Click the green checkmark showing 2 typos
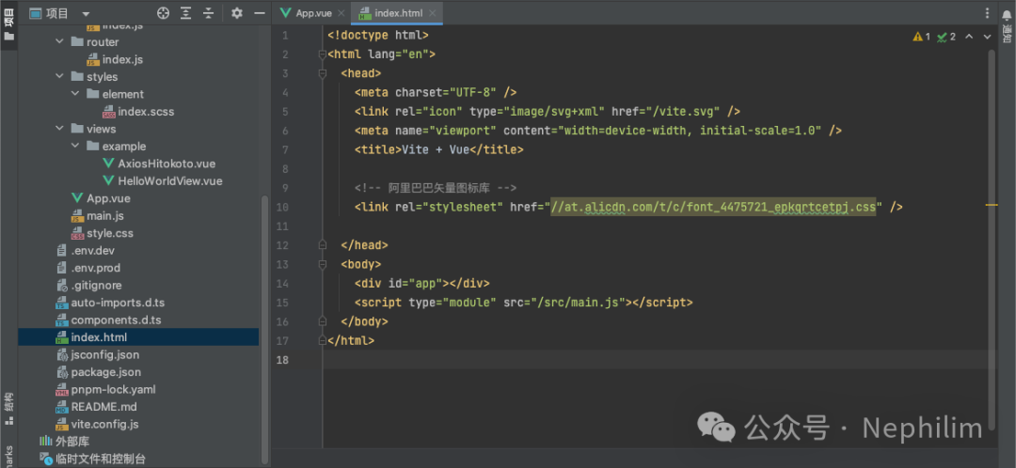 pos(946,37)
